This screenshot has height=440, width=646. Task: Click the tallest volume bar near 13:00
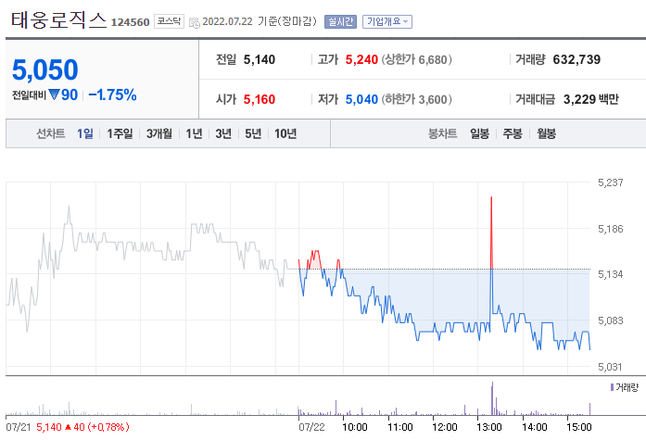tap(492, 398)
